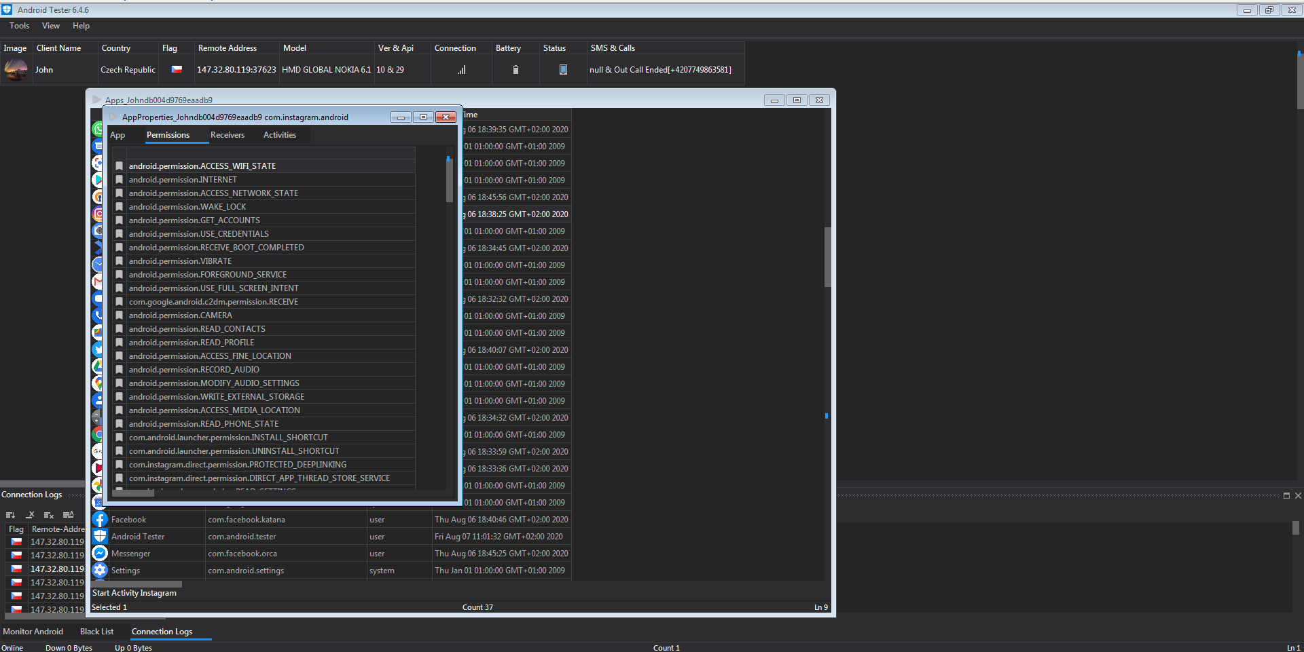Click the bookmark icon beside android.permission.CAMERA
The width and height of the screenshot is (1304, 652).
point(120,315)
